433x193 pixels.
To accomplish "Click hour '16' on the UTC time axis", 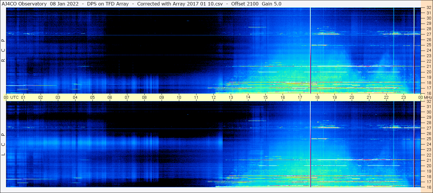I will click(283, 97).
